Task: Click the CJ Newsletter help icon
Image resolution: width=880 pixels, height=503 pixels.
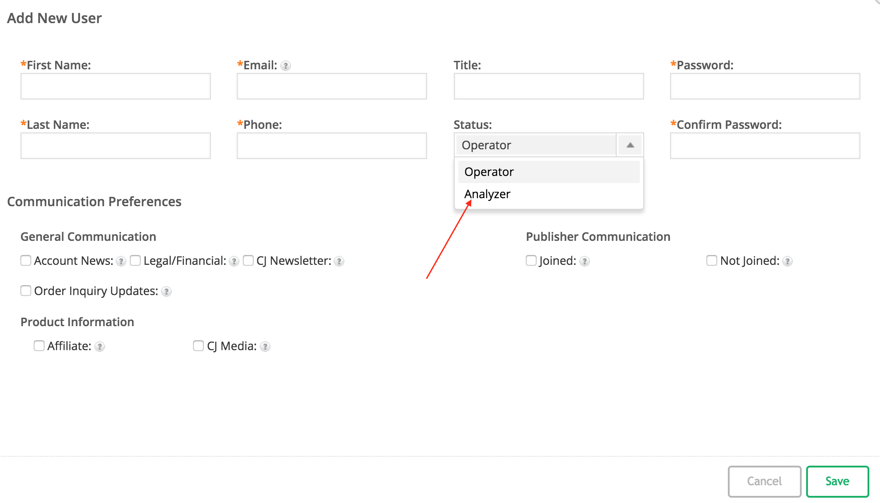Action: (339, 261)
